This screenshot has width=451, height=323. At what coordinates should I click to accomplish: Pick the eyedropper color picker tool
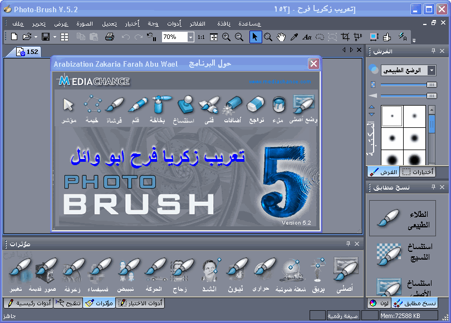pos(294,37)
